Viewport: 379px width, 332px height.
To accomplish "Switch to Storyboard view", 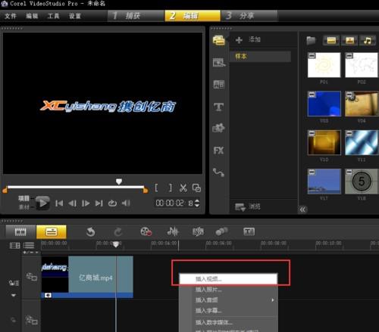I will coord(20,231).
